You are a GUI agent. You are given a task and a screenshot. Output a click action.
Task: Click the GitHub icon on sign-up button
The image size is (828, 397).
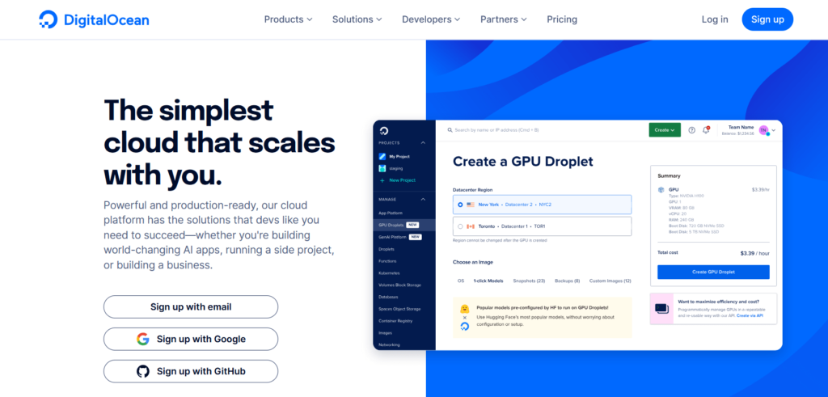[143, 371]
